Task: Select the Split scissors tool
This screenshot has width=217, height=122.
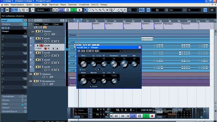Action: click(93, 10)
